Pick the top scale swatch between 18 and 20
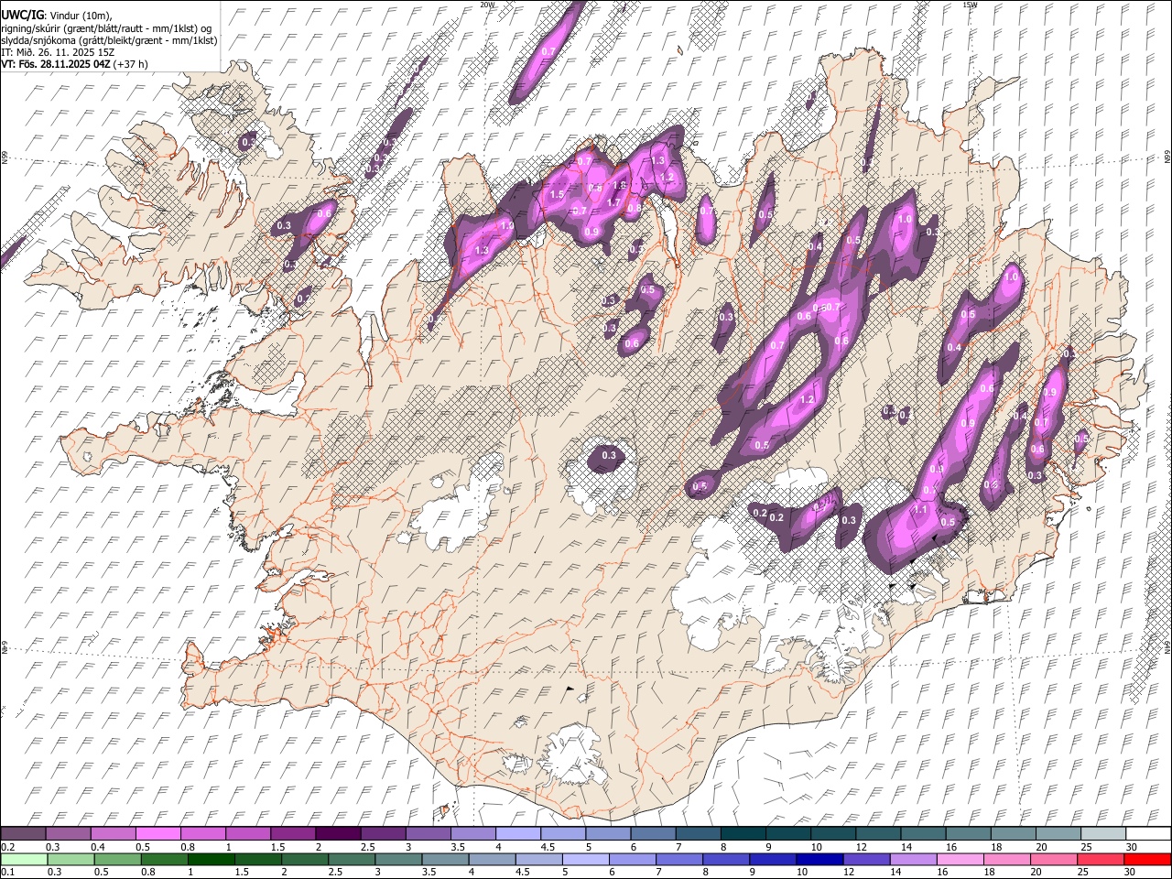 coord(1013,833)
